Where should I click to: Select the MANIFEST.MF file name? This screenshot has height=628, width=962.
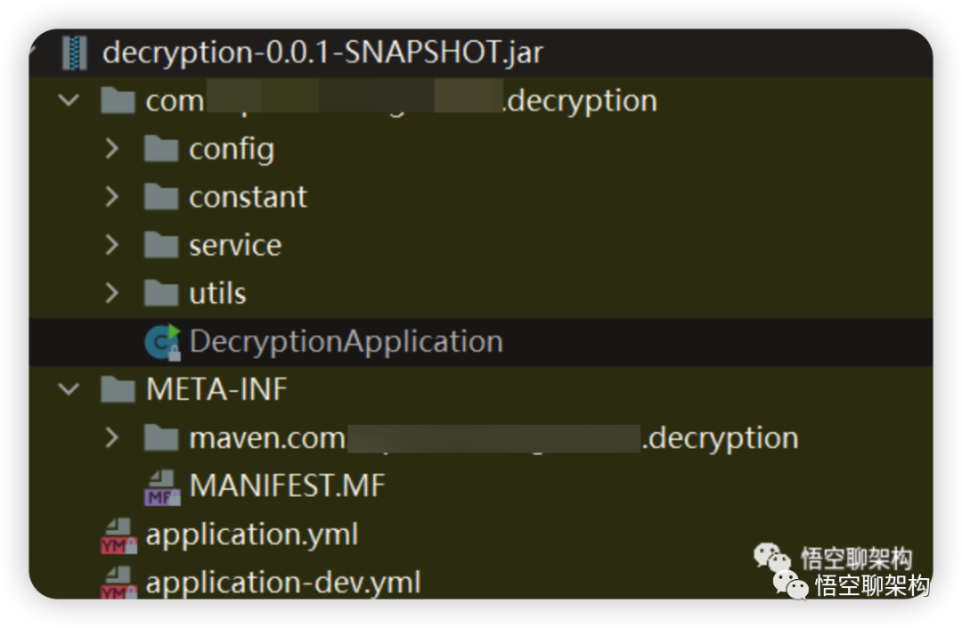point(287,487)
